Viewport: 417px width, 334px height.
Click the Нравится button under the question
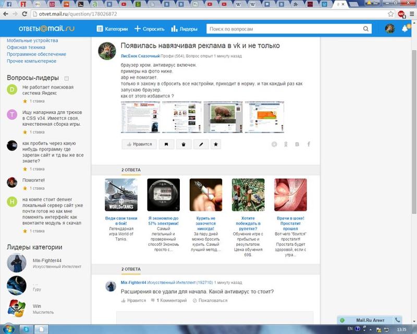tap(139, 144)
